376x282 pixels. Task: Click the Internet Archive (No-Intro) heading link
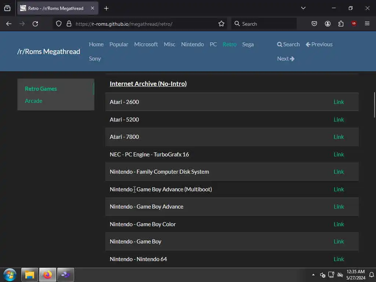click(148, 84)
